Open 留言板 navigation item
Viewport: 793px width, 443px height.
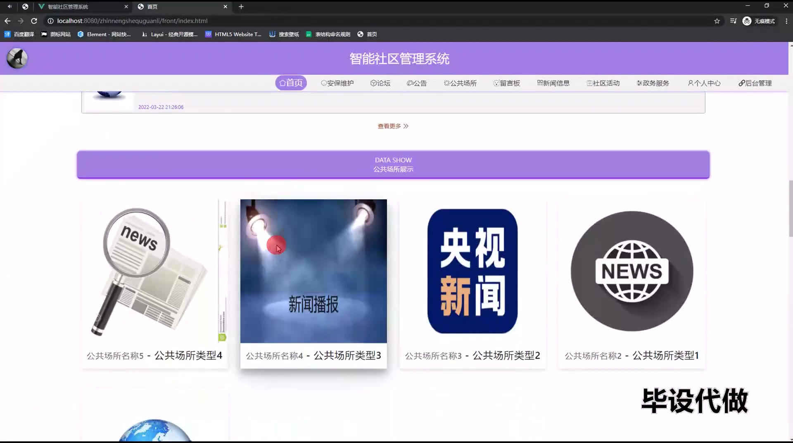point(506,83)
